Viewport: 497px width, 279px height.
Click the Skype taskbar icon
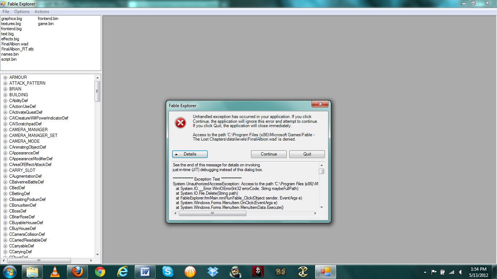pos(168,272)
